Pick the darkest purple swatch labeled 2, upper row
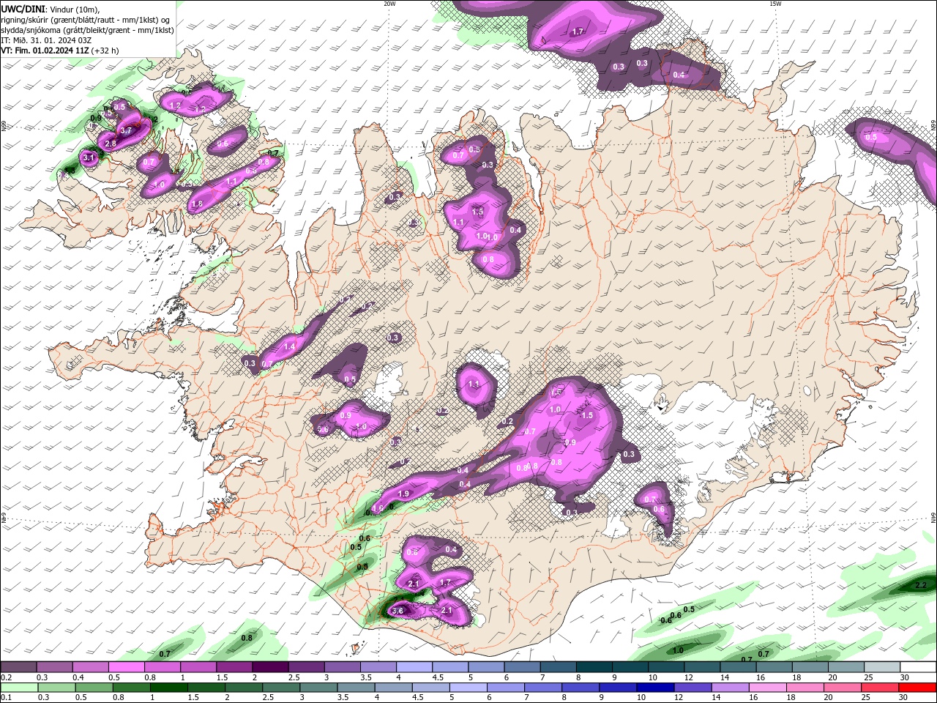Viewport: 937px width, 703px height. [x=269, y=667]
